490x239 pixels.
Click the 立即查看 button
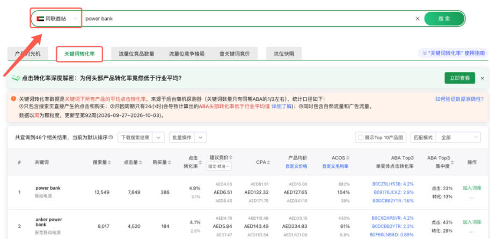tap(460, 78)
